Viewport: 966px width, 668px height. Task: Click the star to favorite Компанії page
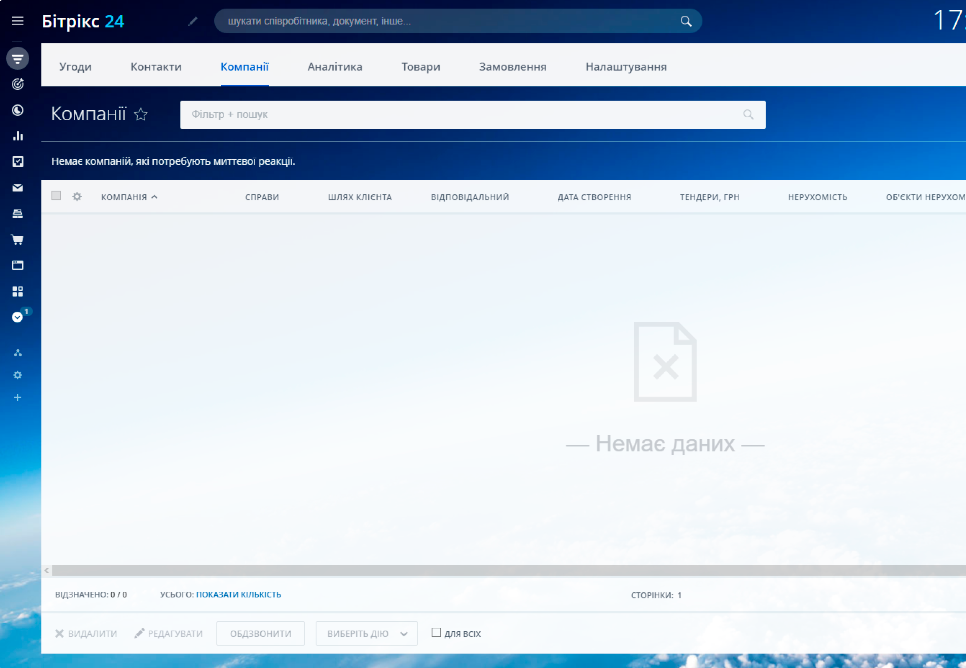(141, 114)
